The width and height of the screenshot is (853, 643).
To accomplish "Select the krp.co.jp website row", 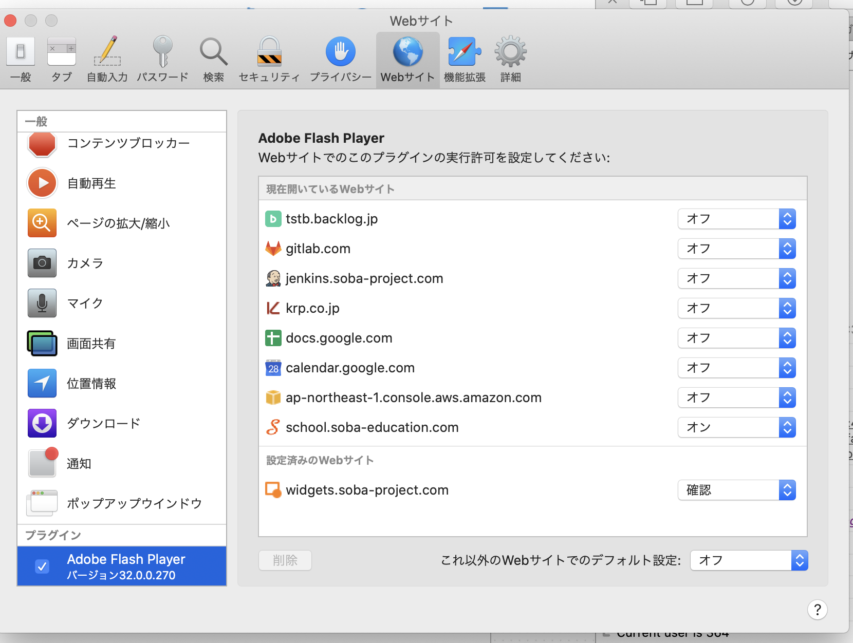I will click(533, 309).
